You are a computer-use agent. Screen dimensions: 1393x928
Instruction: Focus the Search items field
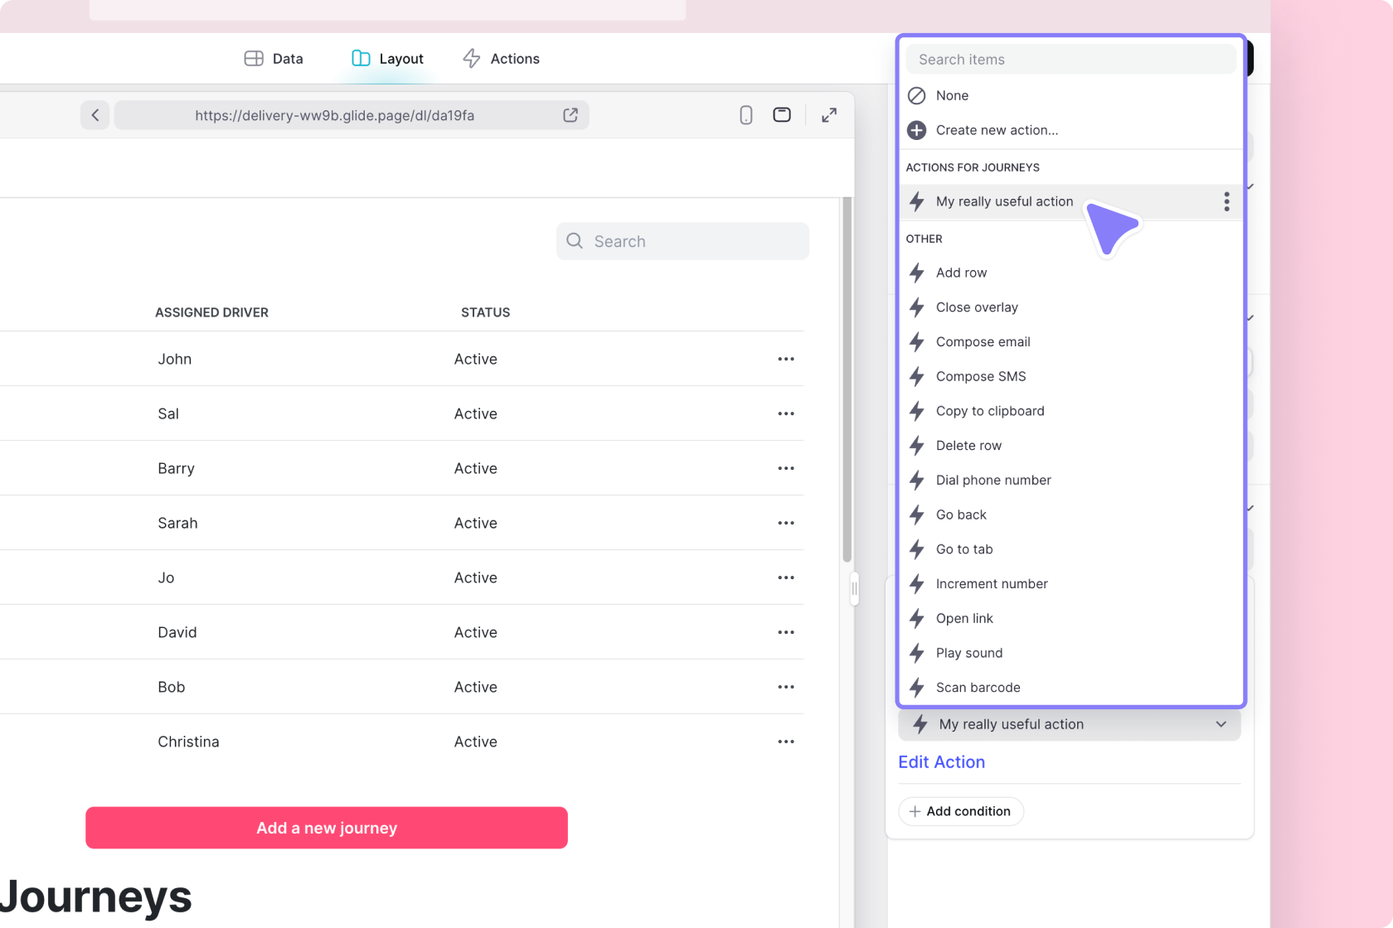[1070, 60]
